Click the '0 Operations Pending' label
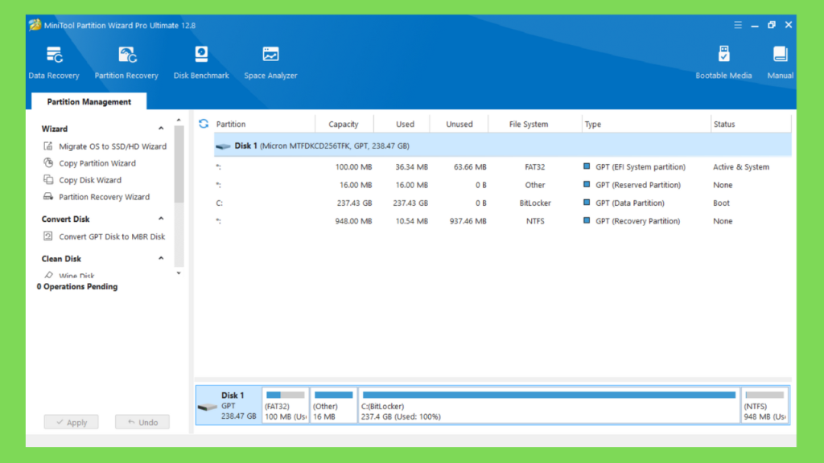Viewport: 824px width, 463px height. click(77, 287)
